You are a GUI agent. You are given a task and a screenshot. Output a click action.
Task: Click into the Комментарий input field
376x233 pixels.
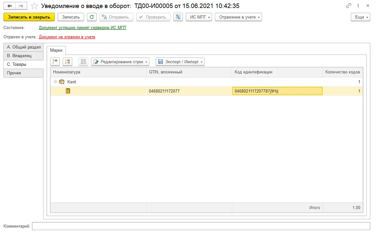(x=201, y=226)
